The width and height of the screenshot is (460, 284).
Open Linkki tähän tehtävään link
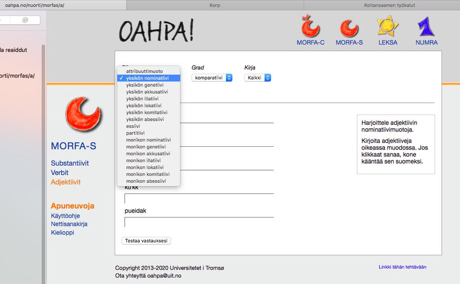pos(402,267)
